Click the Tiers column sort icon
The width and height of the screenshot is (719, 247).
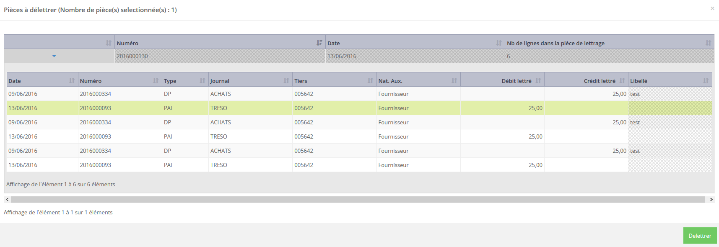click(370, 81)
